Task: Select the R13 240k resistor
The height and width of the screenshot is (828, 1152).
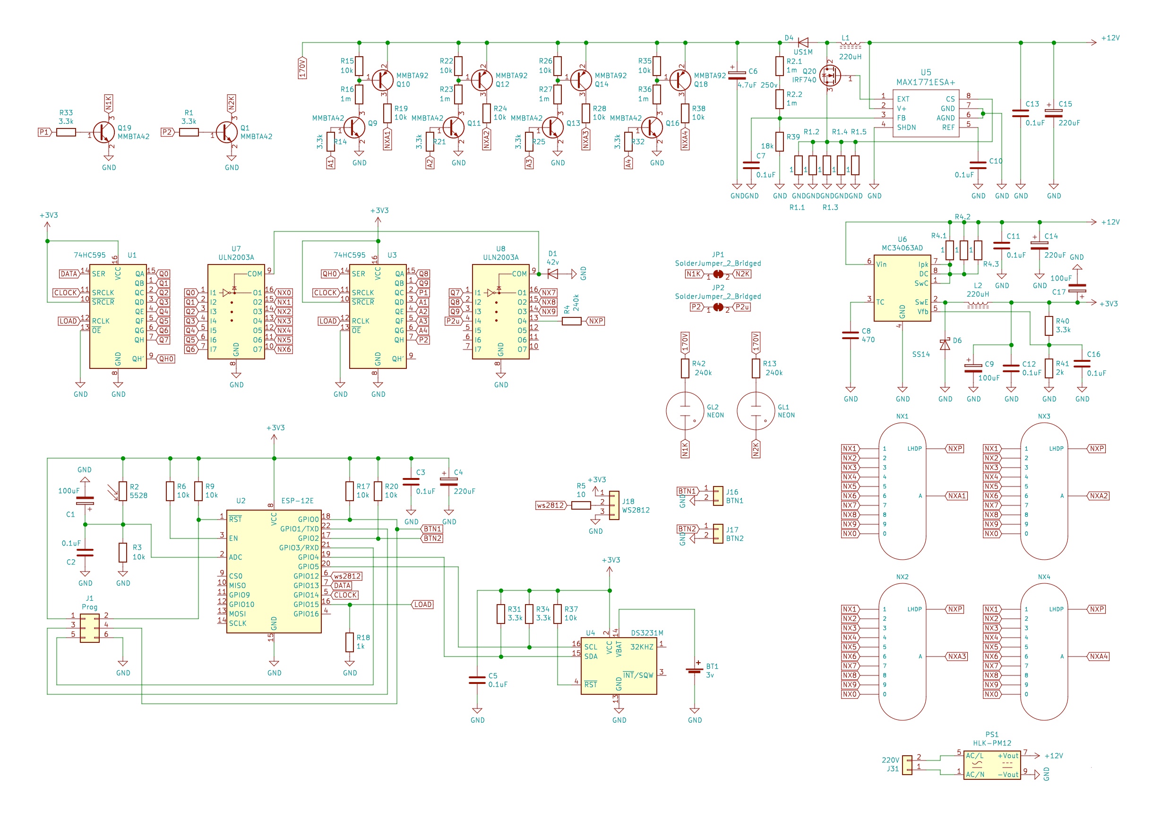Action: click(756, 368)
